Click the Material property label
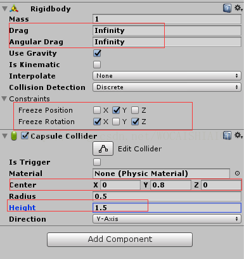The width and height of the screenshot is (244, 259). coord(25,174)
